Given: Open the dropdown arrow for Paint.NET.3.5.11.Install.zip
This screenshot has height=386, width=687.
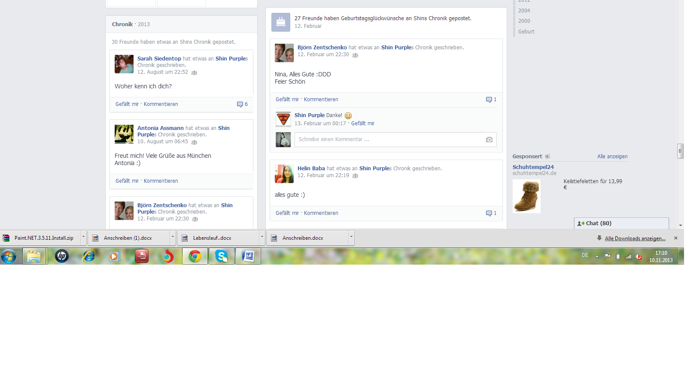Looking at the screenshot, I should click(x=83, y=237).
